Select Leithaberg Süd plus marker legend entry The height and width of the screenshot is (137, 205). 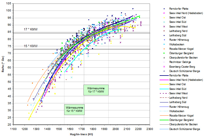(175, 35)
